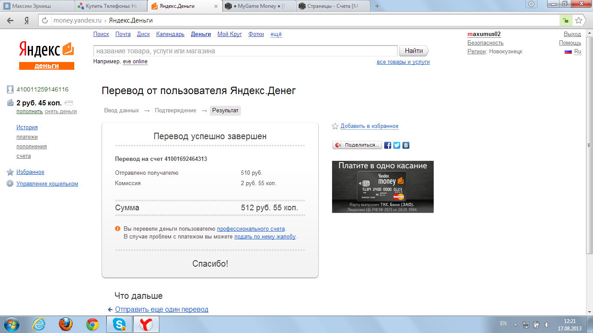This screenshot has height=333, width=593.
Task: Click the gear icon beside Управление кошельком
Action: (10, 183)
